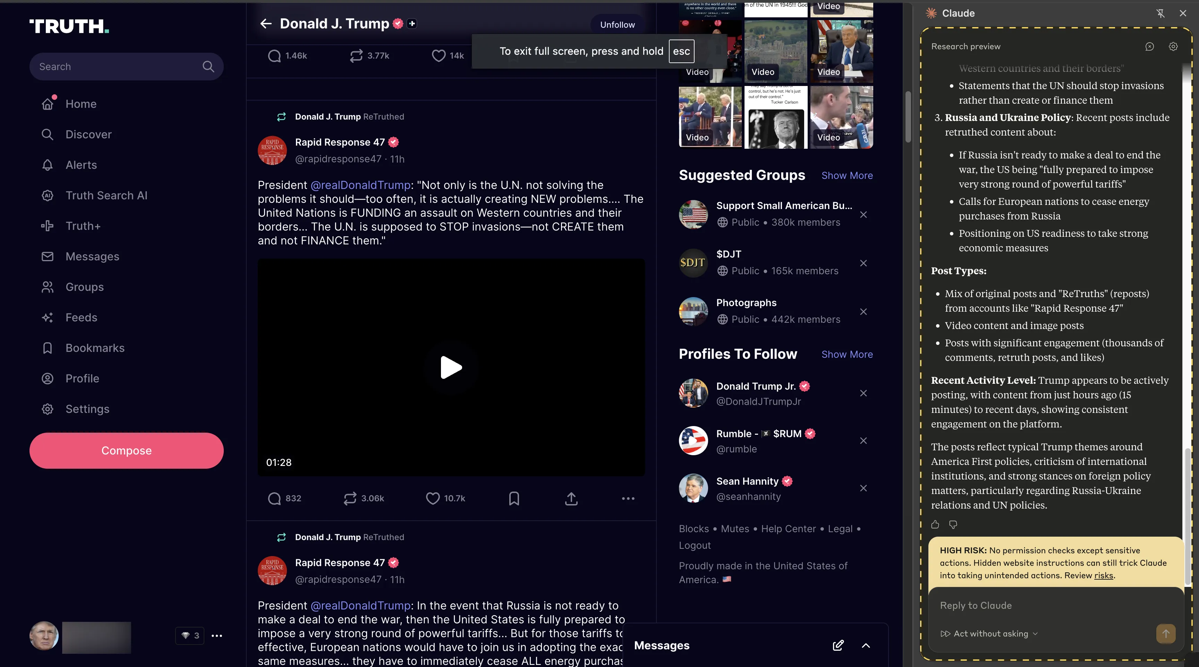This screenshot has width=1199, height=667.
Task: ReTruth the post showing 3.06k retruths
Action: [350, 499]
